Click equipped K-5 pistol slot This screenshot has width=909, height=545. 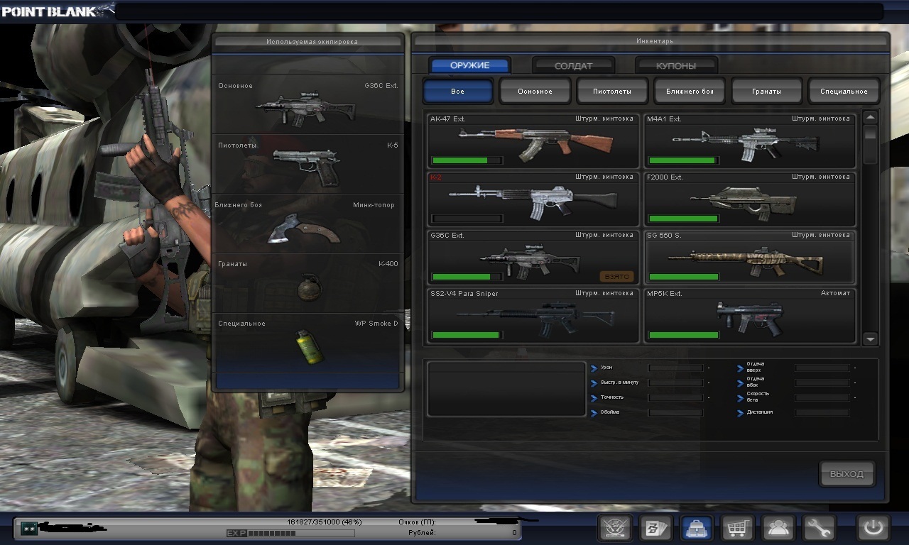click(307, 165)
